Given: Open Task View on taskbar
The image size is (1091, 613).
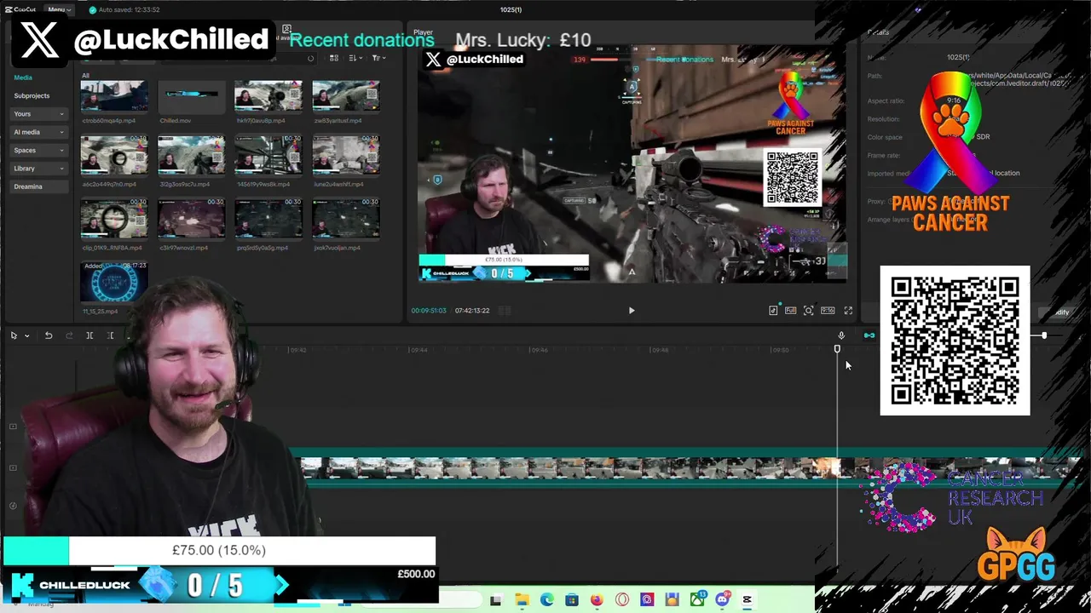Looking at the screenshot, I should click(496, 600).
